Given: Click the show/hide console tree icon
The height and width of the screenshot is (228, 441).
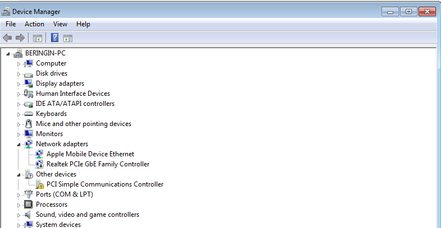Looking at the screenshot, I should pyautogui.click(x=38, y=38).
